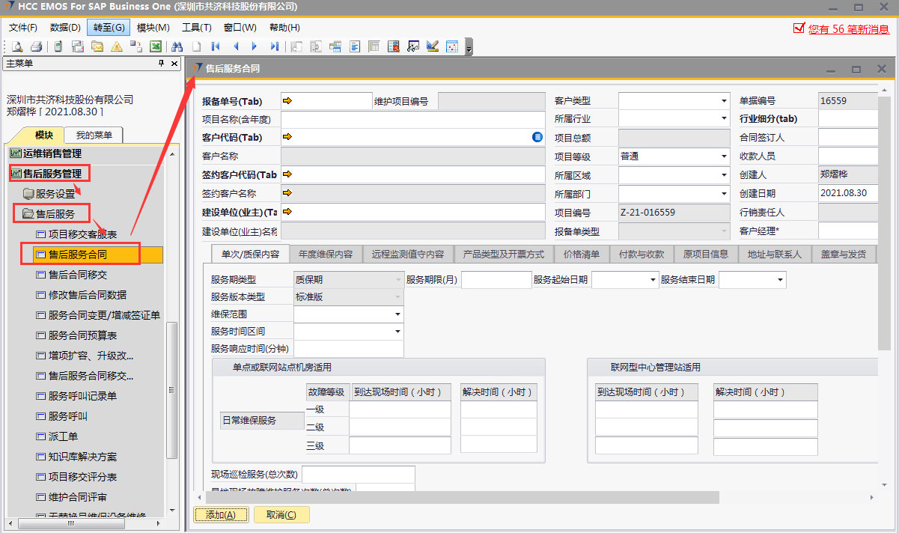Open the 客户类型 dropdown
The height and width of the screenshot is (533, 899).
click(724, 101)
